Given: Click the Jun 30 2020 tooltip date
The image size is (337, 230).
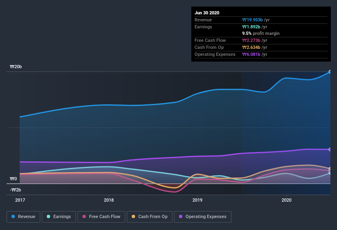Looking at the screenshot, I should [207, 13].
